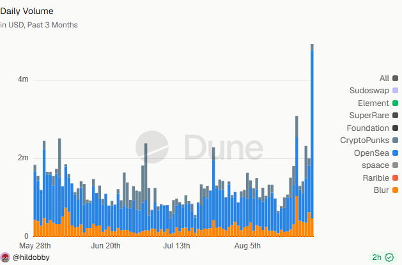
Task: Click the verified refresh checkmark icon
Action: pyautogui.click(x=389, y=257)
